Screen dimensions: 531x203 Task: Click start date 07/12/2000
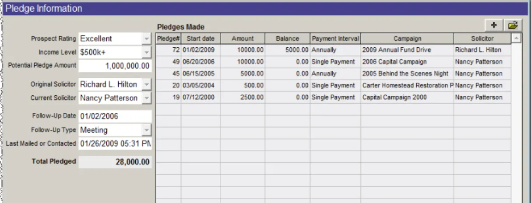[200, 97]
